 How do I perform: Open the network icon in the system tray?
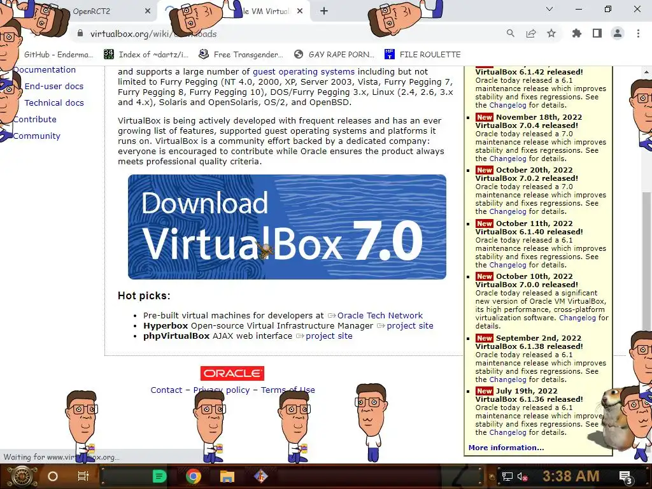point(507,476)
